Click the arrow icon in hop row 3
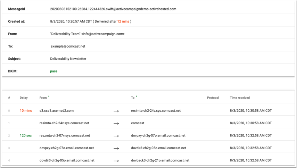The height and width of the screenshot is (168, 297). 116,148
